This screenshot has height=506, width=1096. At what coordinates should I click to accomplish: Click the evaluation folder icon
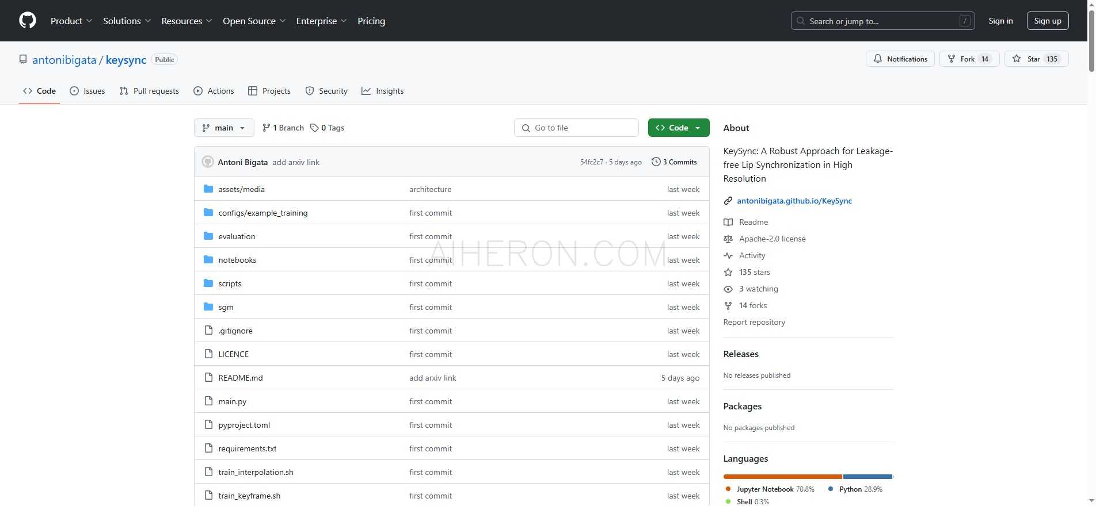point(208,236)
